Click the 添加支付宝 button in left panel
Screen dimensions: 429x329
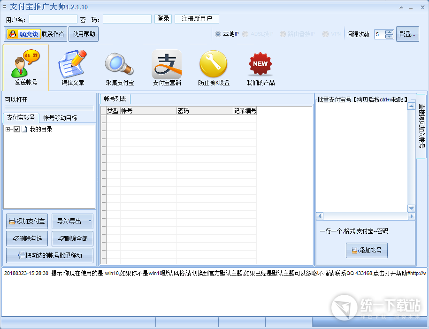coord(27,221)
